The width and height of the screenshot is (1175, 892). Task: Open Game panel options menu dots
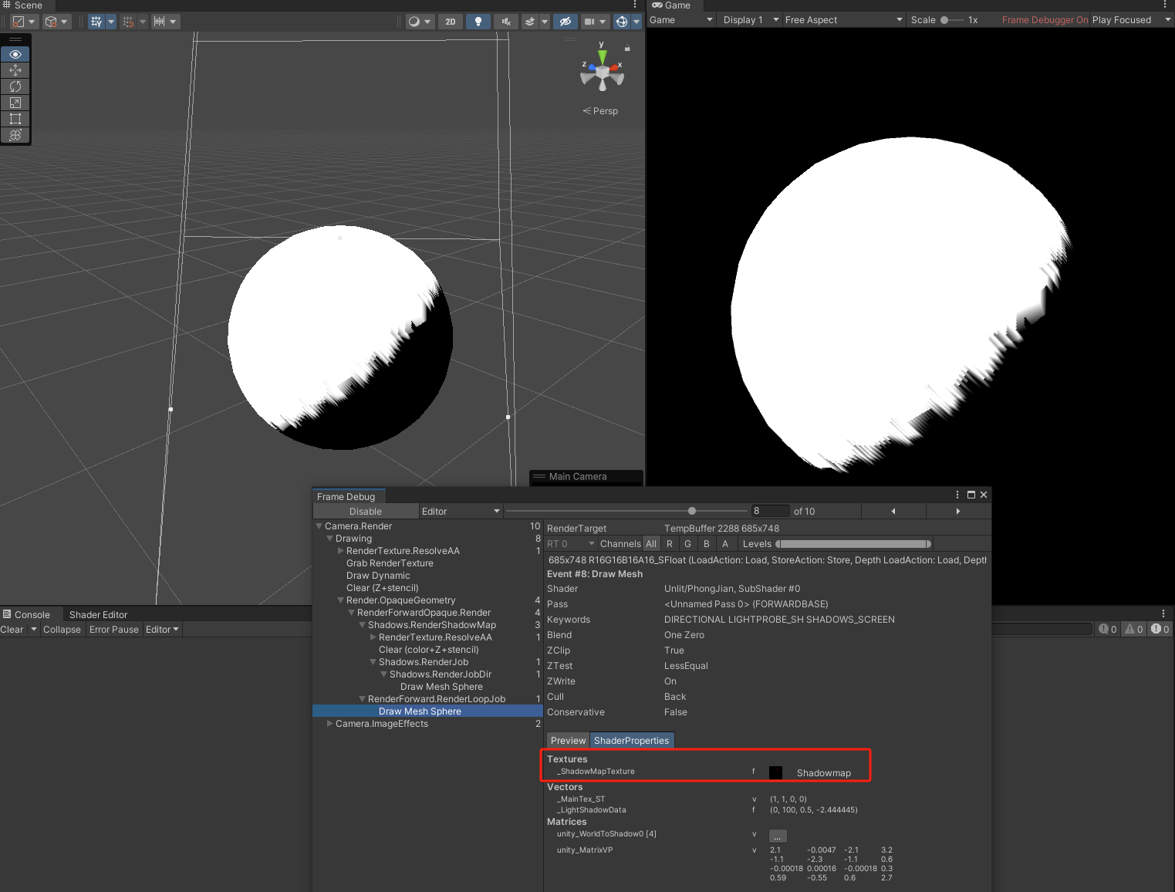click(x=1165, y=5)
